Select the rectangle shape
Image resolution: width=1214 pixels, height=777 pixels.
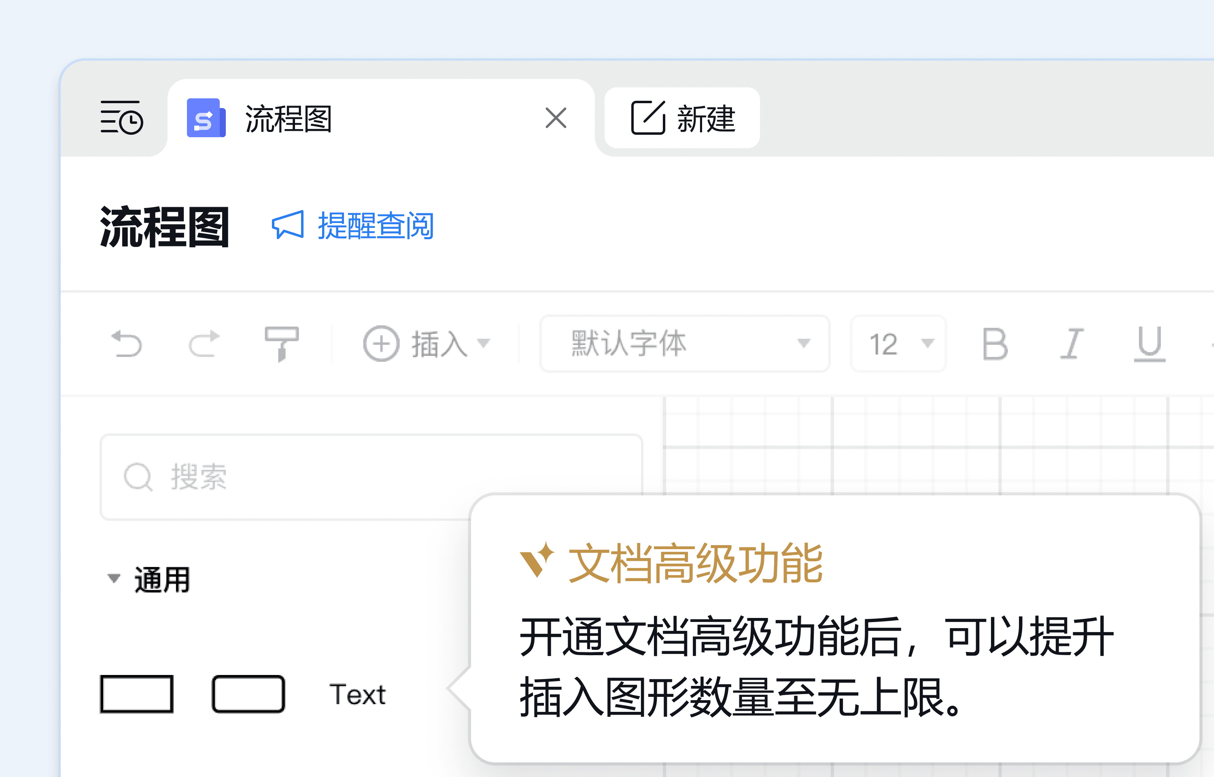point(137,694)
